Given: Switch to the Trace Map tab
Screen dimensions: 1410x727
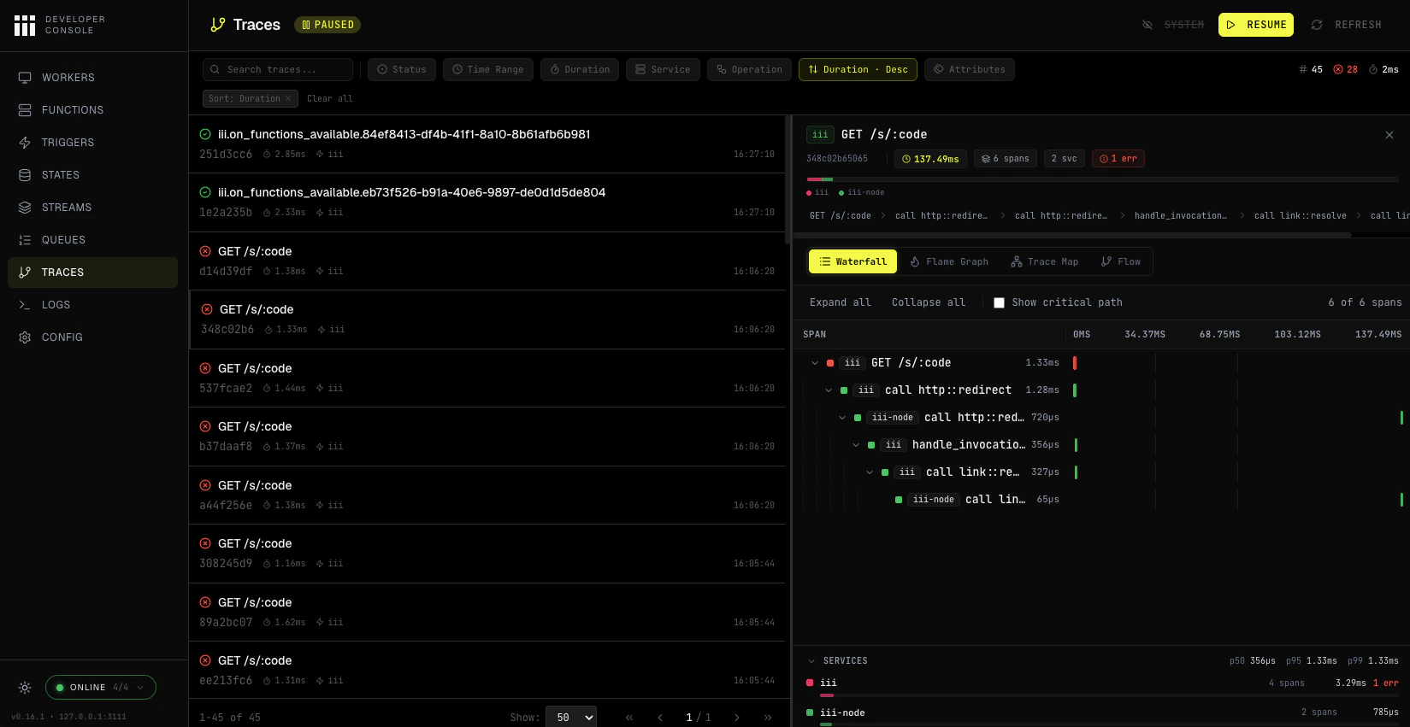Looking at the screenshot, I should tap(1044, 262).
